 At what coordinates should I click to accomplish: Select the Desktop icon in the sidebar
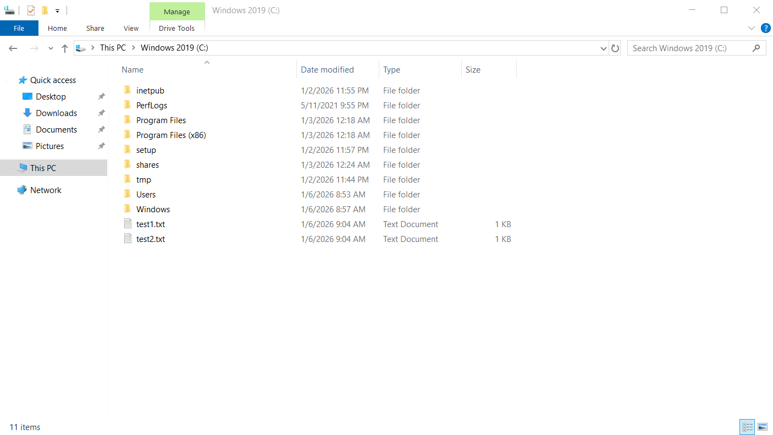(27, 97)
